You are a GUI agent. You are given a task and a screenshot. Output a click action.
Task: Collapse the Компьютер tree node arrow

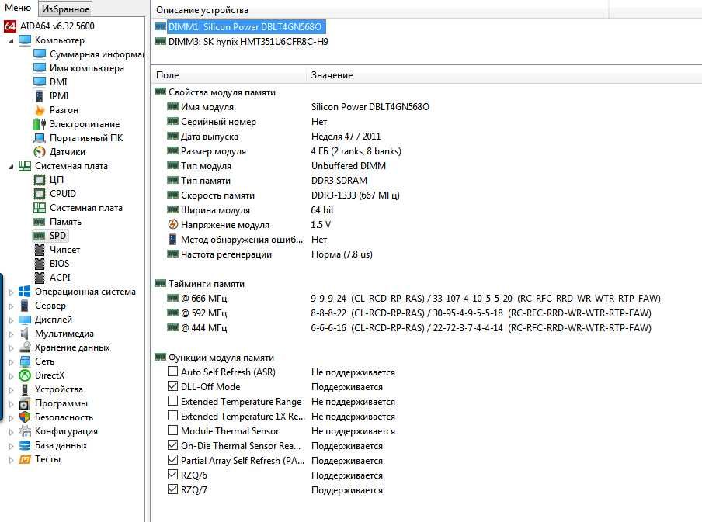11,40
